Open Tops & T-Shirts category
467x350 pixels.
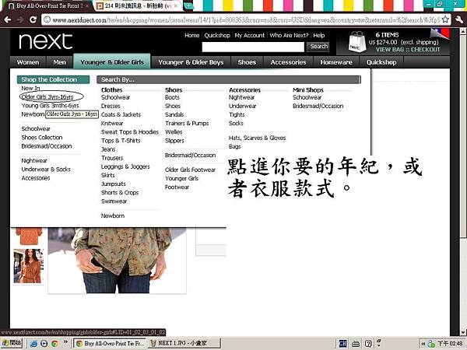coord(121,141)
